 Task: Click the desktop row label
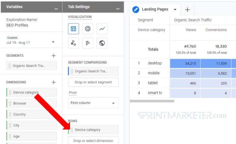(x=155, y=63)
